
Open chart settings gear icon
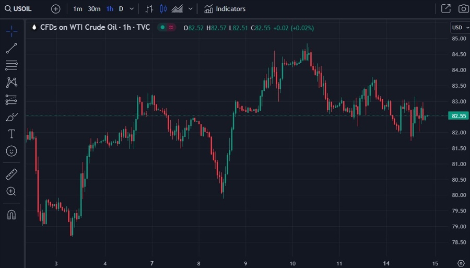(x=461, y=263)
